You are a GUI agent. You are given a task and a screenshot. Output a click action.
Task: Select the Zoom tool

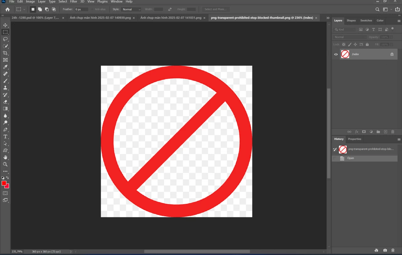5,164
